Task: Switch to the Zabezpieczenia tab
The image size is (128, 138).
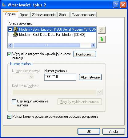Action: (x=44, y=15)
